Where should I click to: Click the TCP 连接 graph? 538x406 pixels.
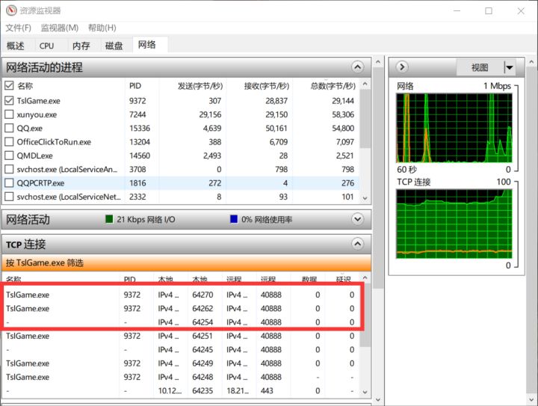(x=454, y=224)
